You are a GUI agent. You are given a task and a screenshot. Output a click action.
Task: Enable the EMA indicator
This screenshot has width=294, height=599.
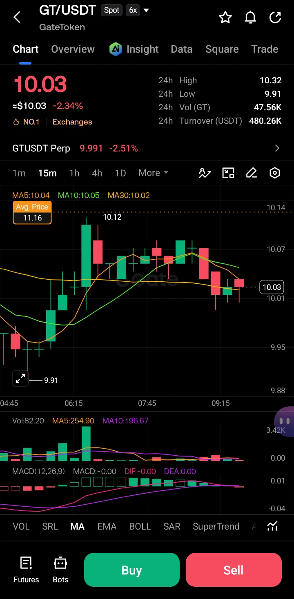click(107, 526)
